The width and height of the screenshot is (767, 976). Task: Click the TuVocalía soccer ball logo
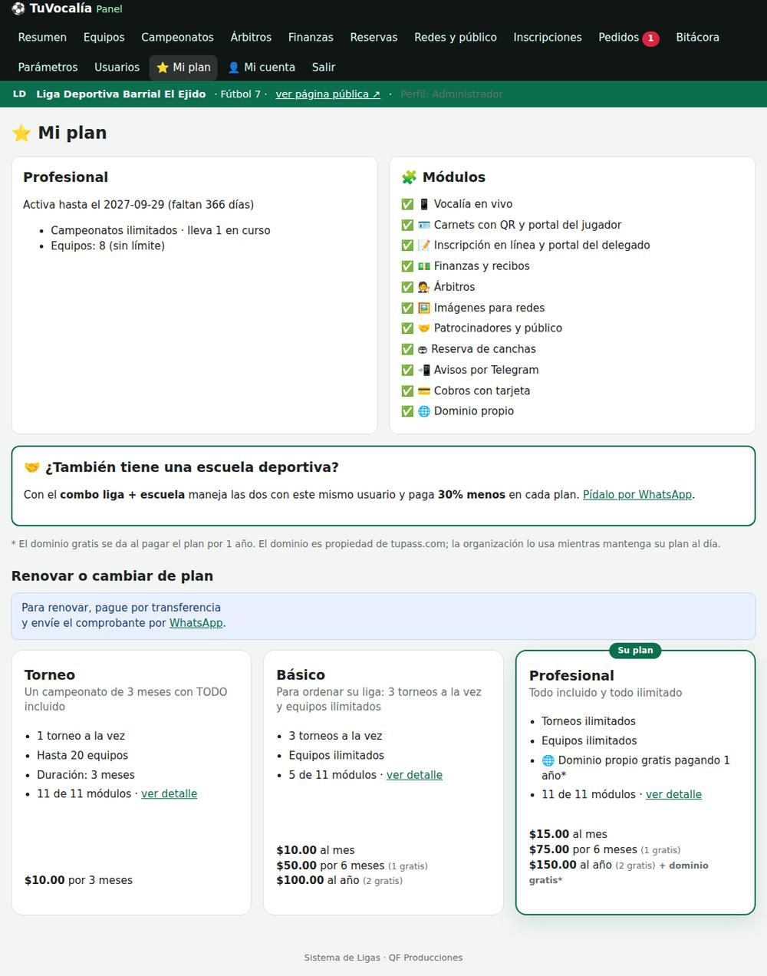[x=18, y=8]
